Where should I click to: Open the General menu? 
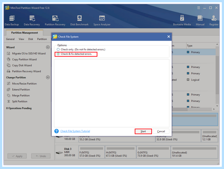(10, 39)
